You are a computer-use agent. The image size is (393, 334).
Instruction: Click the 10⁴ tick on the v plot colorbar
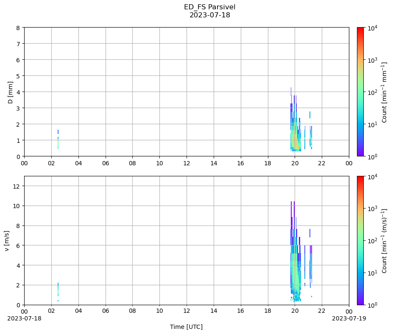[372, 176]
